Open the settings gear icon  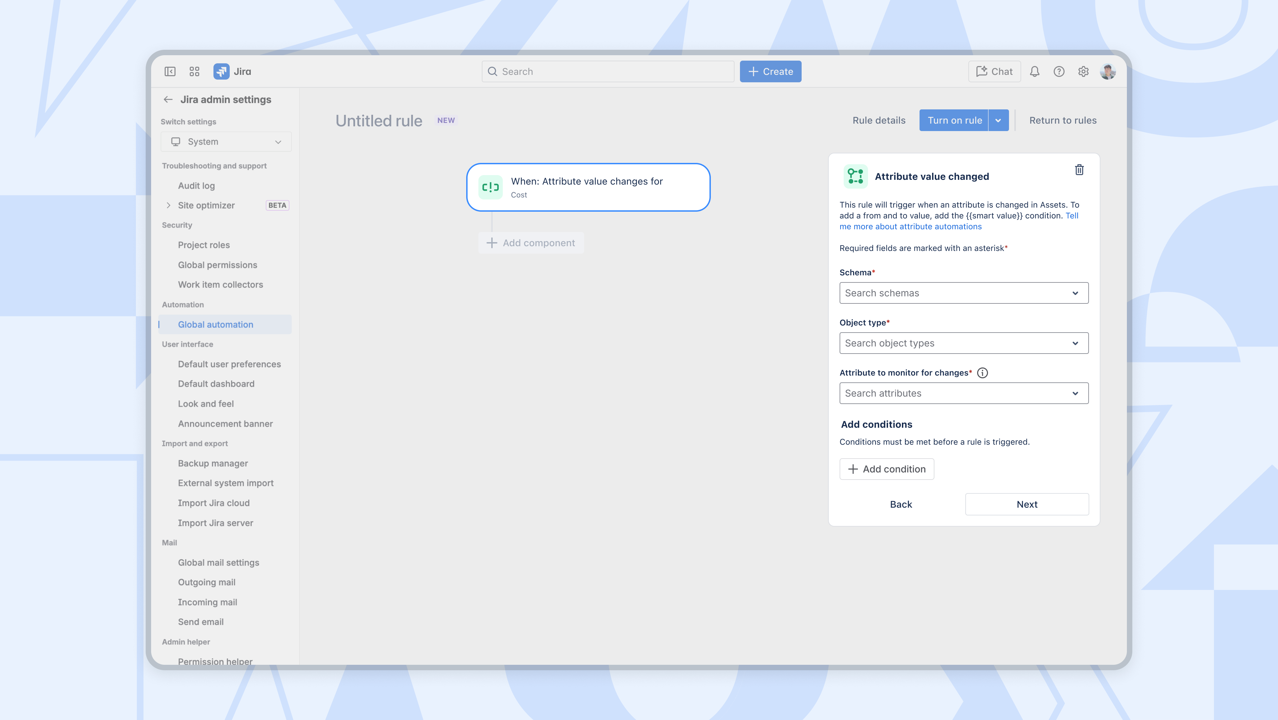point(1084,71)
